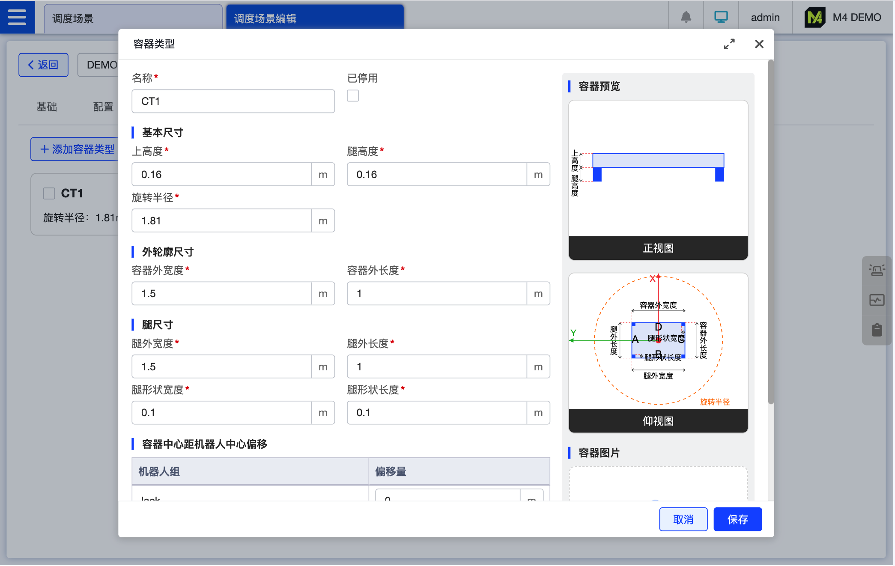This screenshot has width=895, height=566.
Task: Open the activity monitor side icon
Action: tap(876, 300)
